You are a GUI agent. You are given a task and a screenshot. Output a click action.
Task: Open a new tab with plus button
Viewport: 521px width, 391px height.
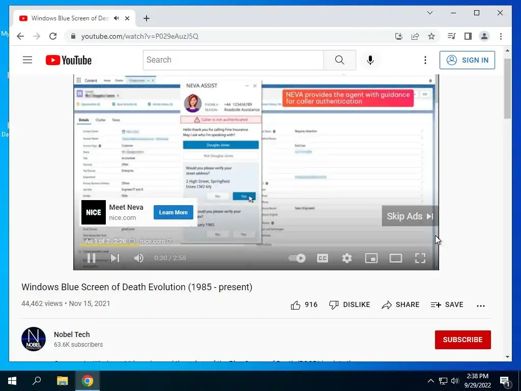(146, 18)
